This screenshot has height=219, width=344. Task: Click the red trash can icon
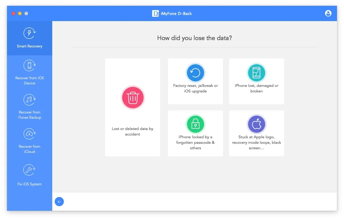coord(133,98)
